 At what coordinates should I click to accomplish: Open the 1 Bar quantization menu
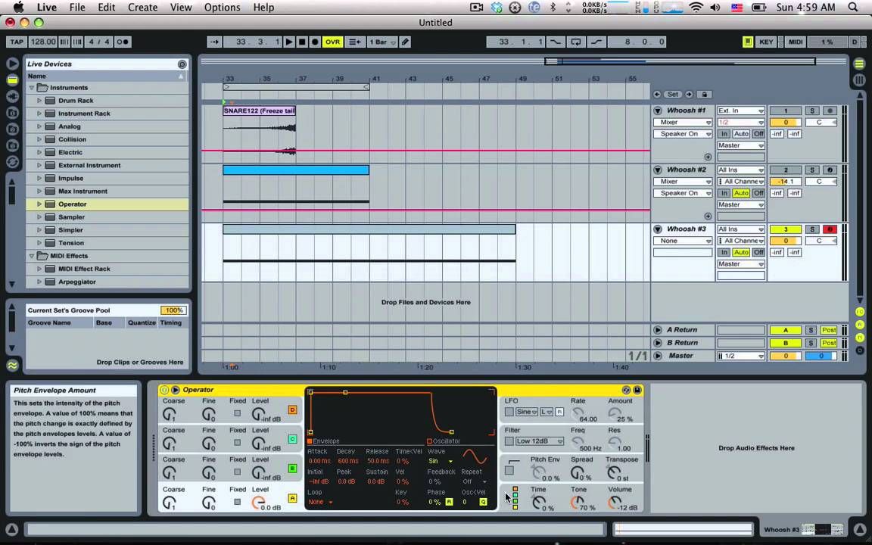pos(382,42)
